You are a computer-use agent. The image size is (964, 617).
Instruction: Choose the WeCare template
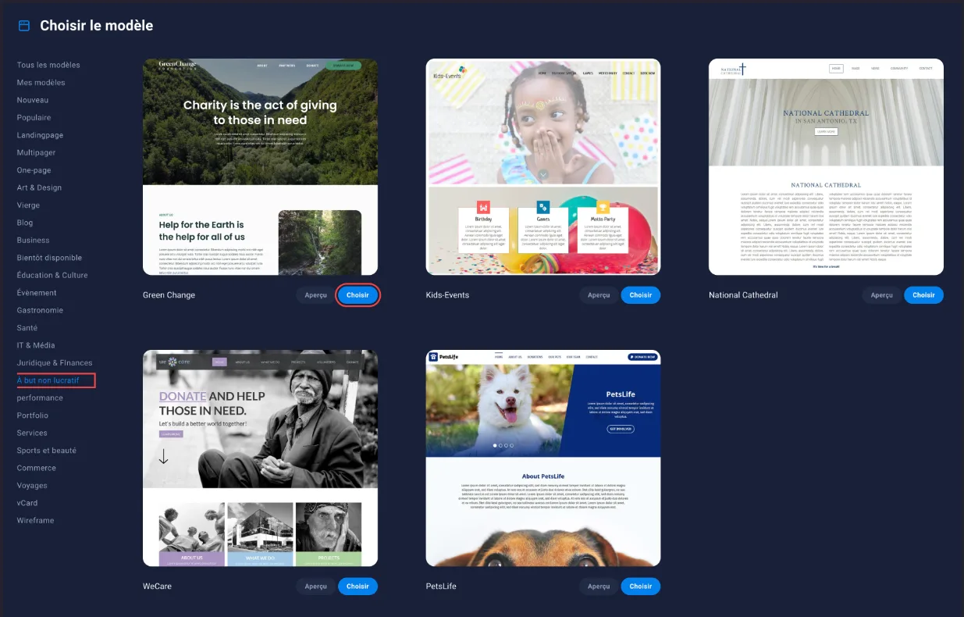(x=357, y=587)
